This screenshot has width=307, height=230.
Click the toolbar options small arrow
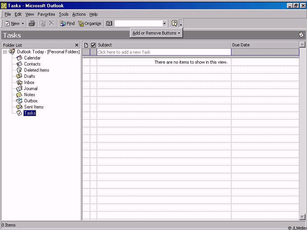point(181,23)
